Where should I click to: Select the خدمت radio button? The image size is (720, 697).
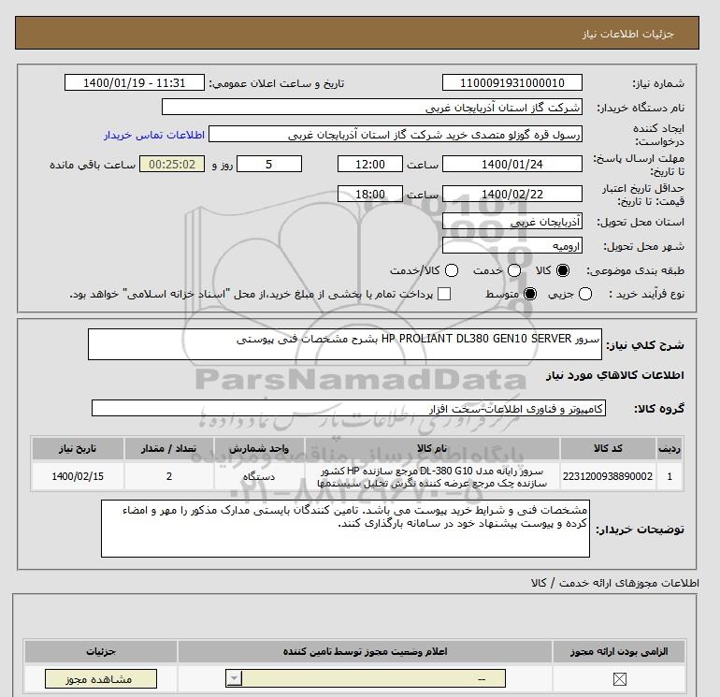tap(514, 270)
